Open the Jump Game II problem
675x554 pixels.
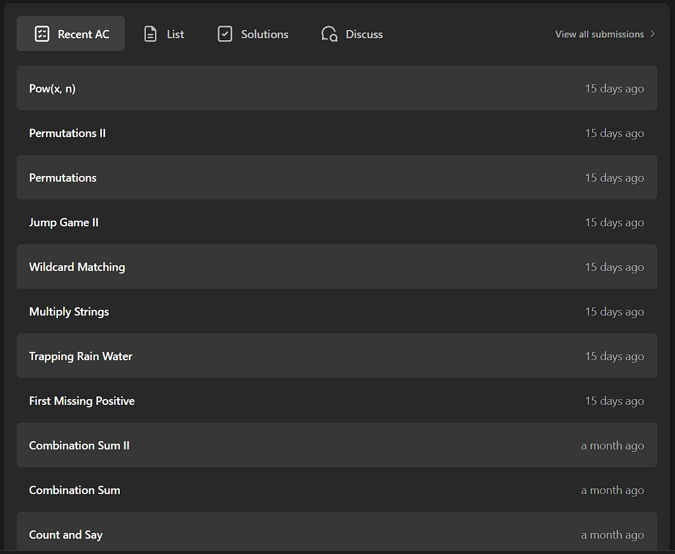(64, 222)
